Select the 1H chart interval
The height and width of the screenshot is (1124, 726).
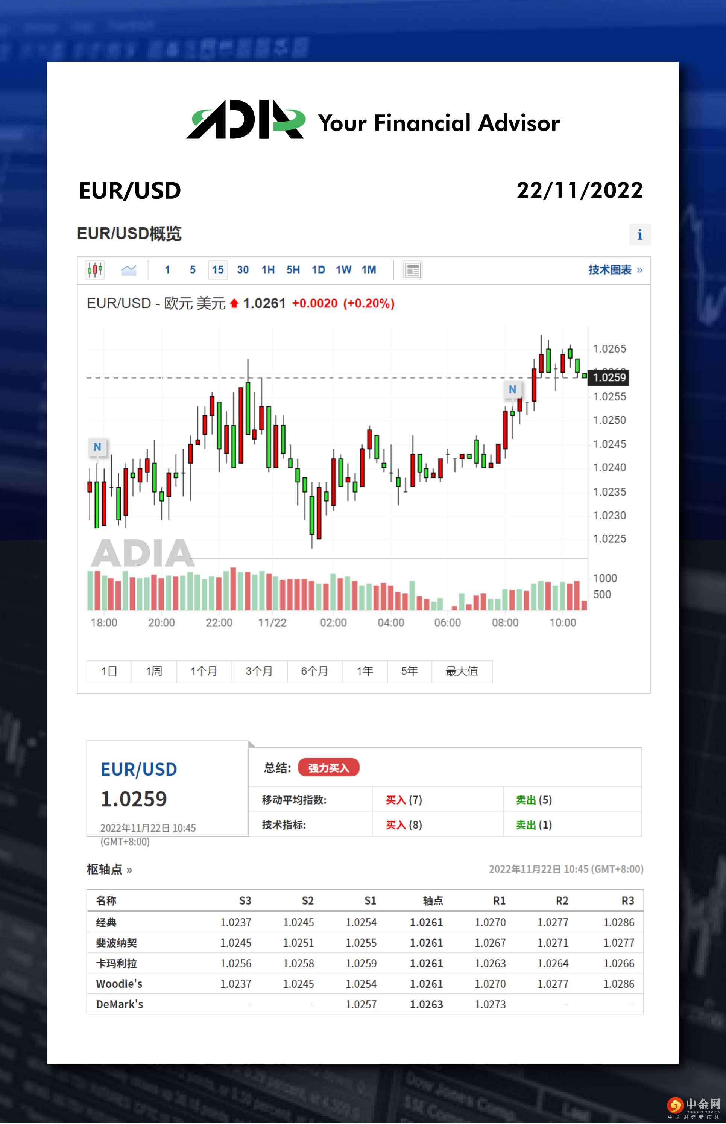(268, 270)
